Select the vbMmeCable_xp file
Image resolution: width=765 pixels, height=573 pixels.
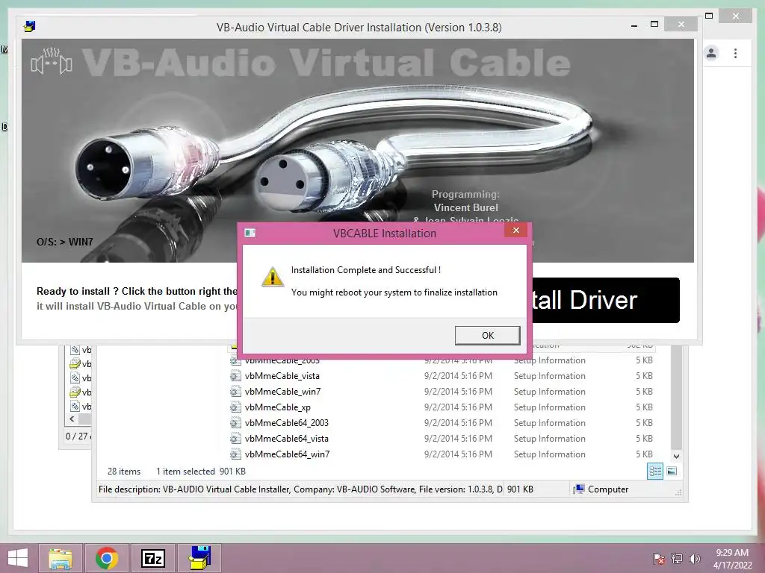pos(278,407)
